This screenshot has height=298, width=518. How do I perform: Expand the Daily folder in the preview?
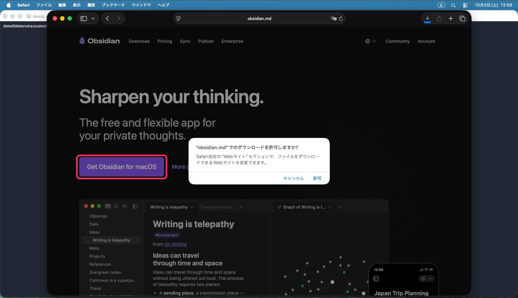pos(86,224)
